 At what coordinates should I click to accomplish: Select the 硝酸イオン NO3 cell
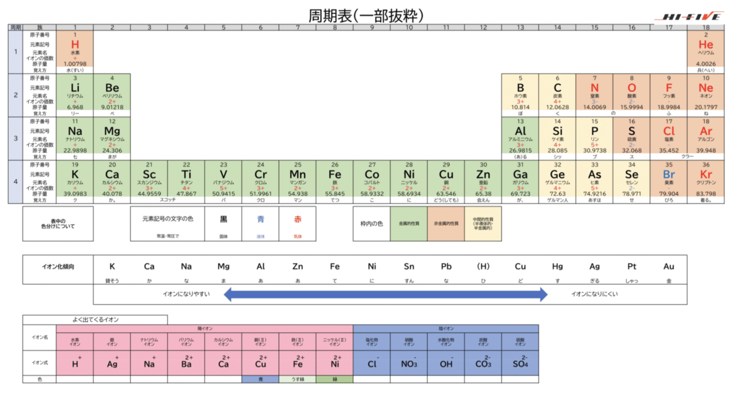(x=409, y=362)
